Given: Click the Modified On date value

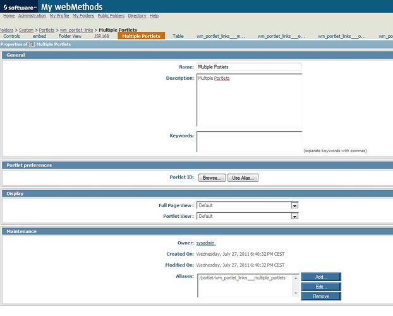Looking at the screenshot, I should 240,265.
